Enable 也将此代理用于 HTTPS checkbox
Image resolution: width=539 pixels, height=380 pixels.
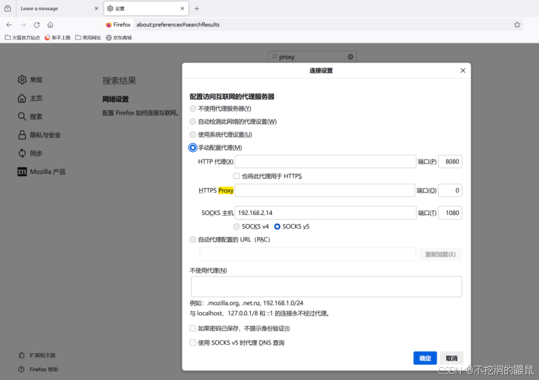click(x=237, y=176)
